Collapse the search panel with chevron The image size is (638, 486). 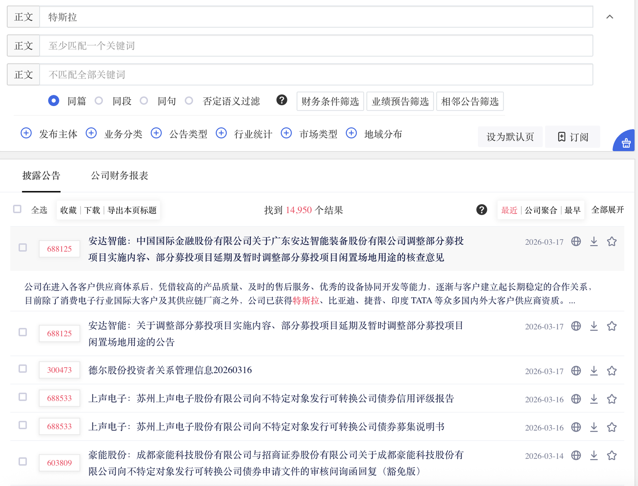click(x=610, y=17)
